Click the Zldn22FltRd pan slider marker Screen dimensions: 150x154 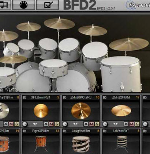[116, 124]
